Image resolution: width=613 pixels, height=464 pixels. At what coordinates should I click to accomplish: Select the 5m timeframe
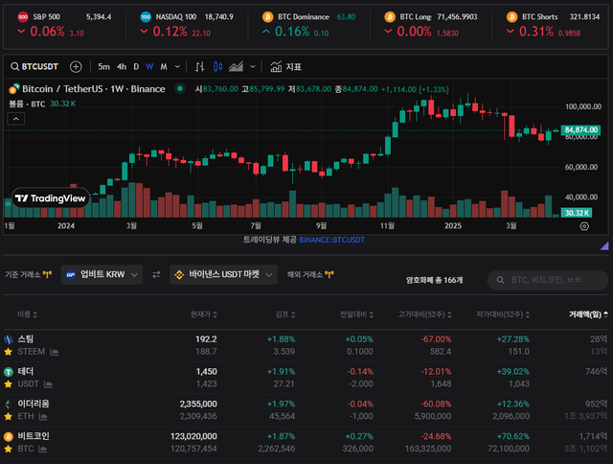[x=103, y=67]
